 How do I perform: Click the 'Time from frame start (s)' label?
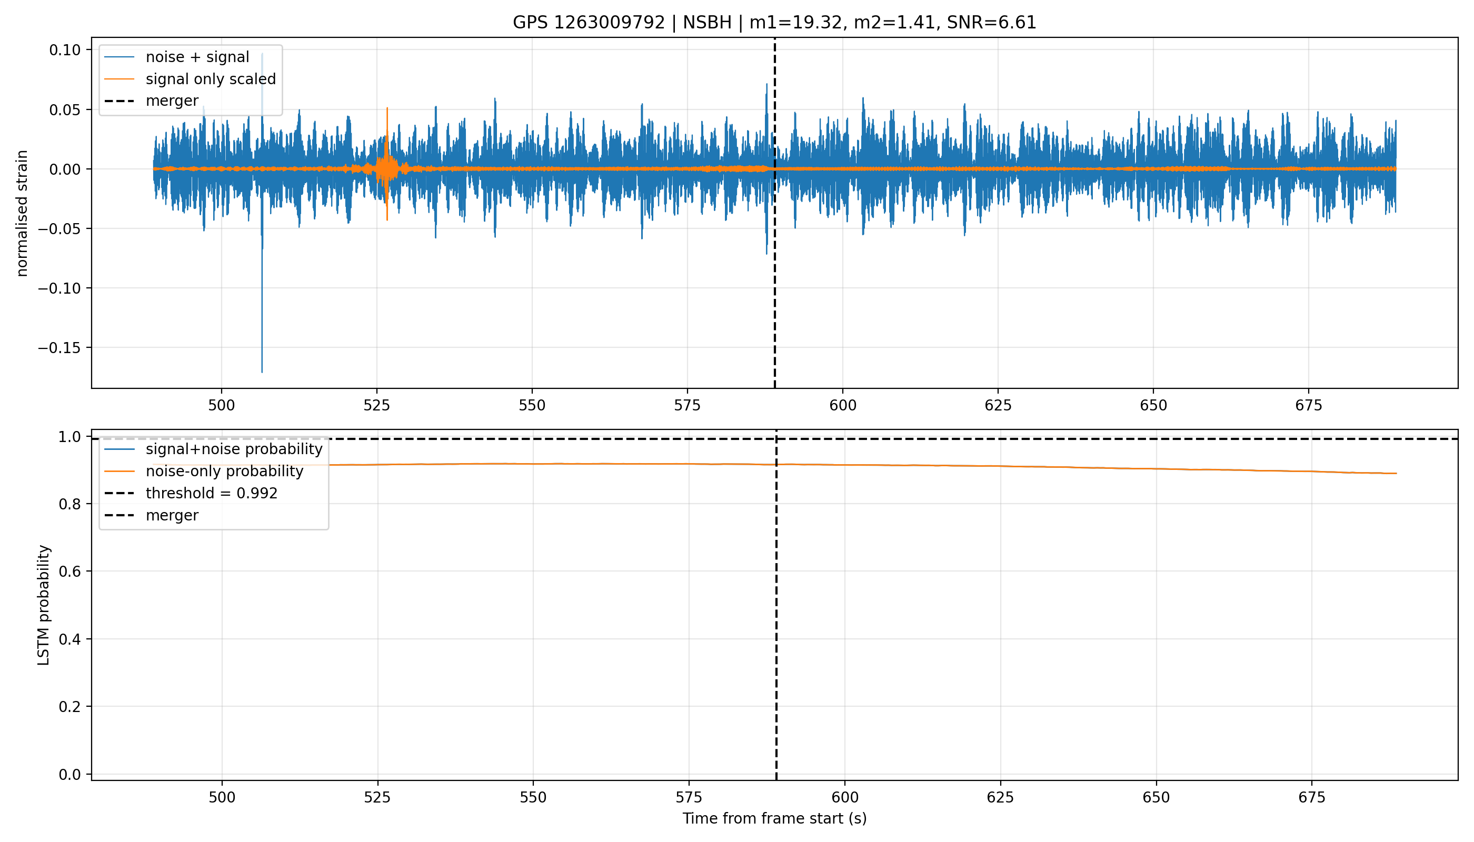[774, 818]
